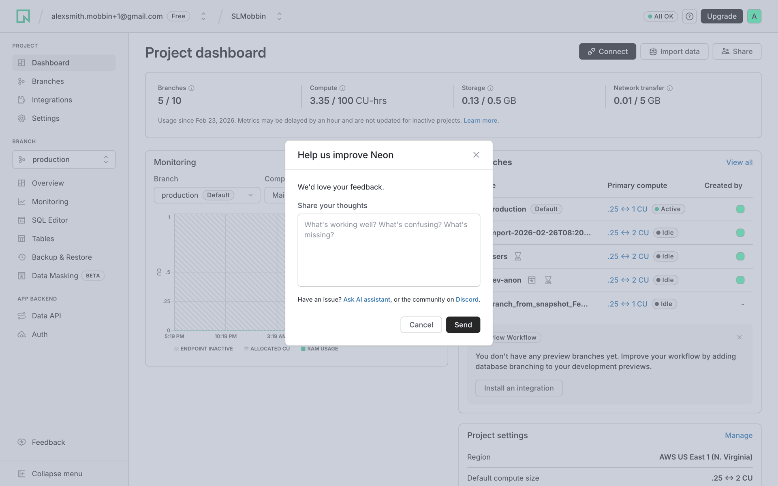Click the RAM USAGE legend entry

[x=319, y=349]
